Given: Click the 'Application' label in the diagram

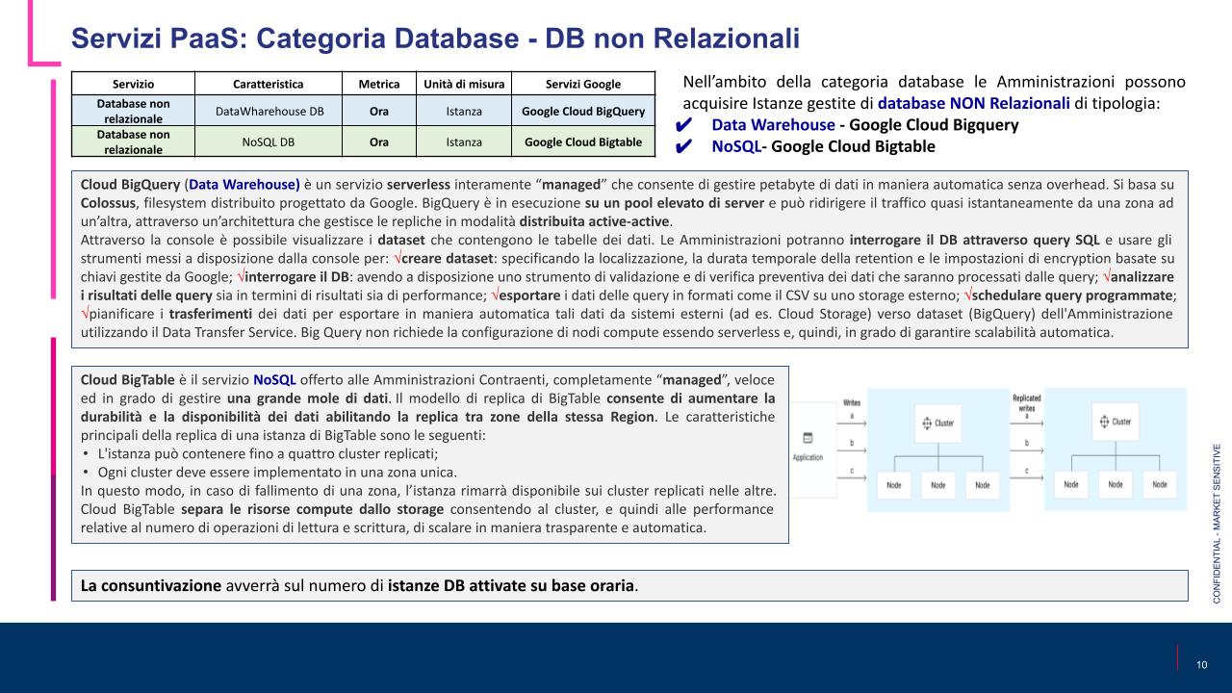Looking at the screenshot, I should 808,457.
